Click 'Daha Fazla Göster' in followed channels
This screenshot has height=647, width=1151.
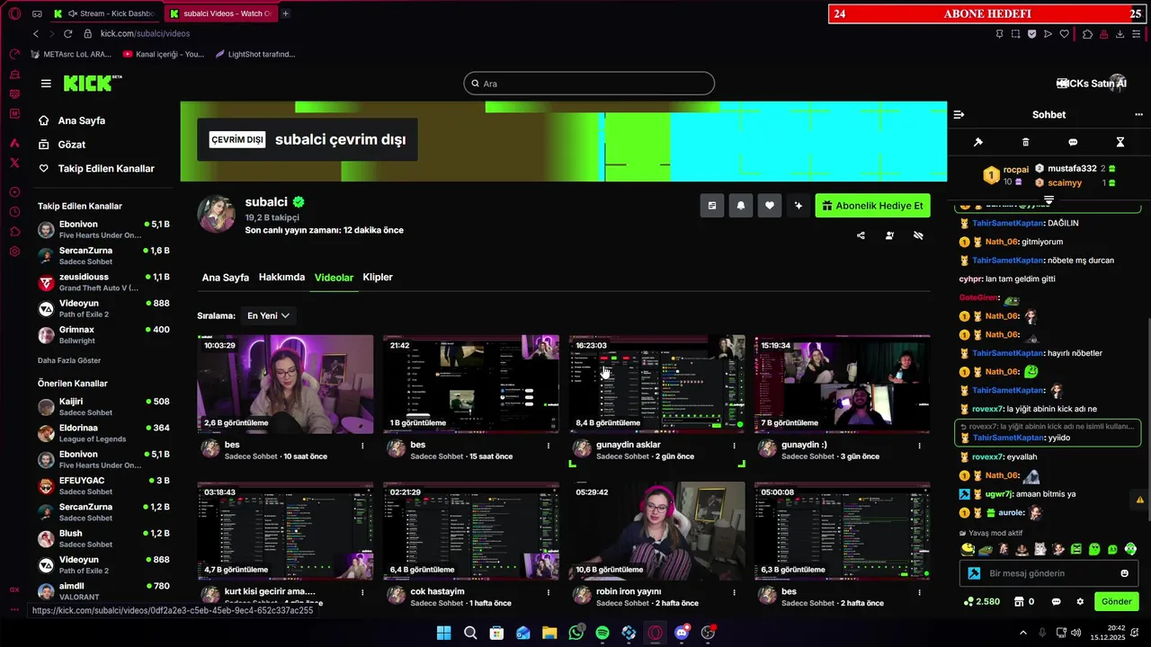(69, 360)
